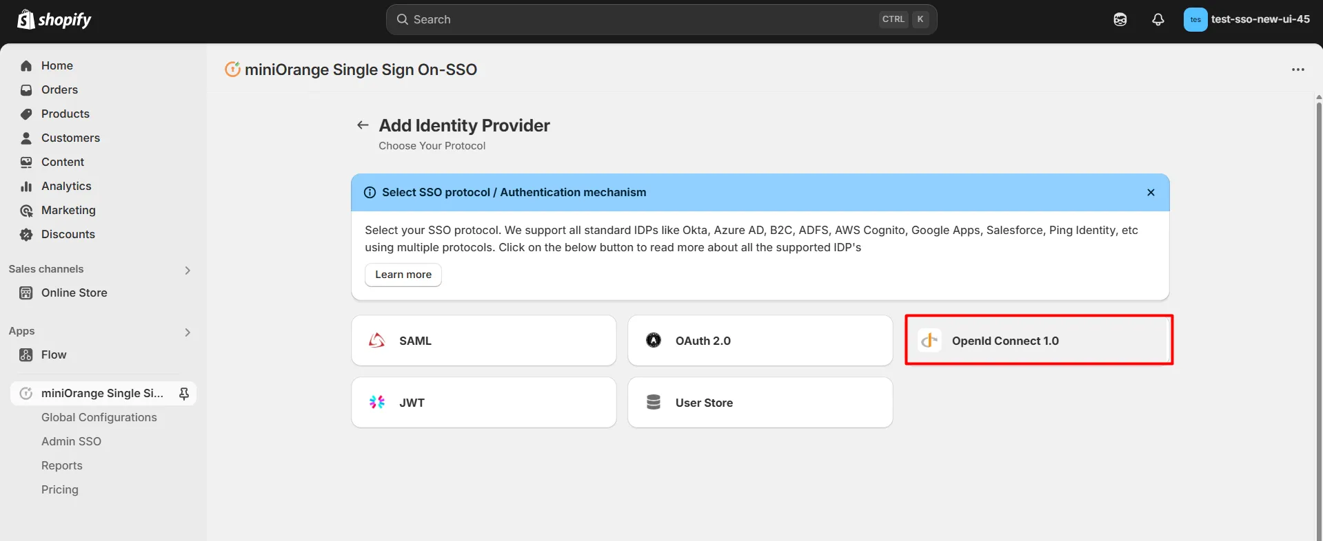
Task: Open the notifications bell
Action: tap(1158, 19)
